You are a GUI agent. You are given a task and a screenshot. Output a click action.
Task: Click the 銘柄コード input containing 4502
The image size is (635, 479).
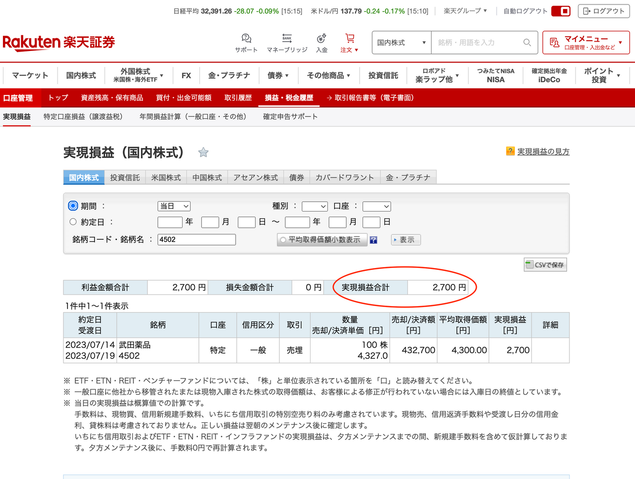click(x=196, y=239)
